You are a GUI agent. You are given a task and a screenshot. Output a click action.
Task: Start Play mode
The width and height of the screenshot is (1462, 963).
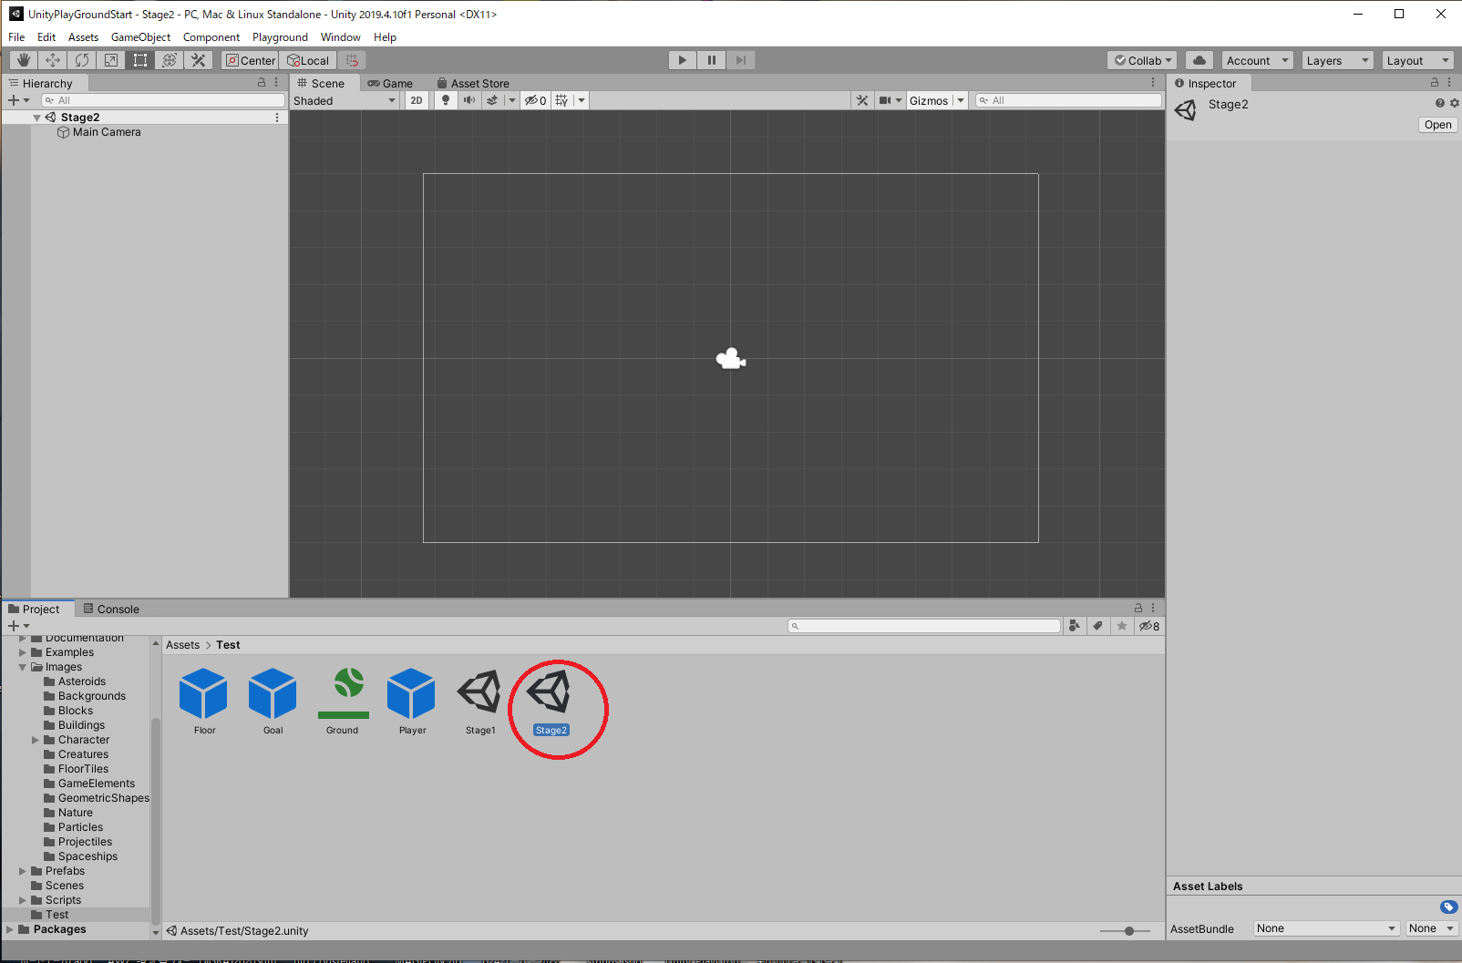pos(682,60)
